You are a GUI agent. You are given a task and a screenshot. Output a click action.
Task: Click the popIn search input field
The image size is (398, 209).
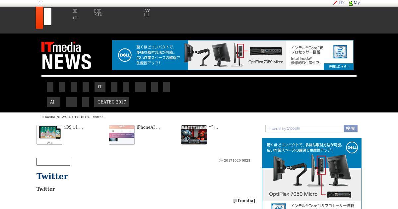click(x=304, y=129)
